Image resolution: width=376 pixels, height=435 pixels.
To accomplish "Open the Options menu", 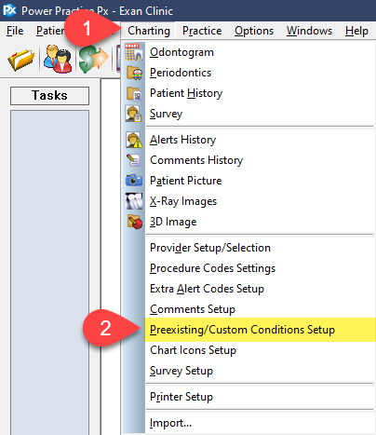I will coord(254,31).
